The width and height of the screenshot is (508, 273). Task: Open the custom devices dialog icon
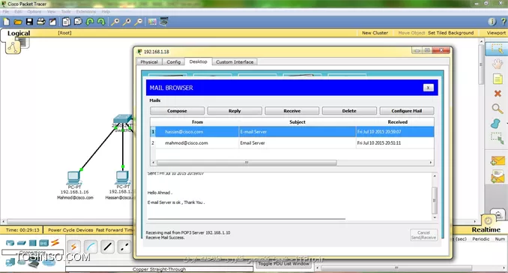[164, 22]
